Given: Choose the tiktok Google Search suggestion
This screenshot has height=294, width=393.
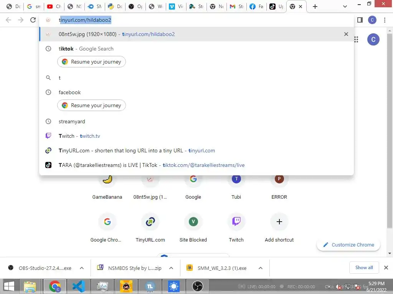Looking at the screenshot, I should click(196, 49).
